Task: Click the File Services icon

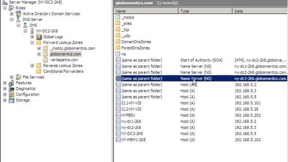Action: coord(18,77)
